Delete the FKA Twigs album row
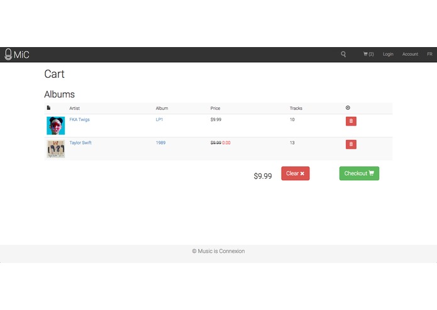The width and height of the screenshot is (437, 310). point(351,121)
